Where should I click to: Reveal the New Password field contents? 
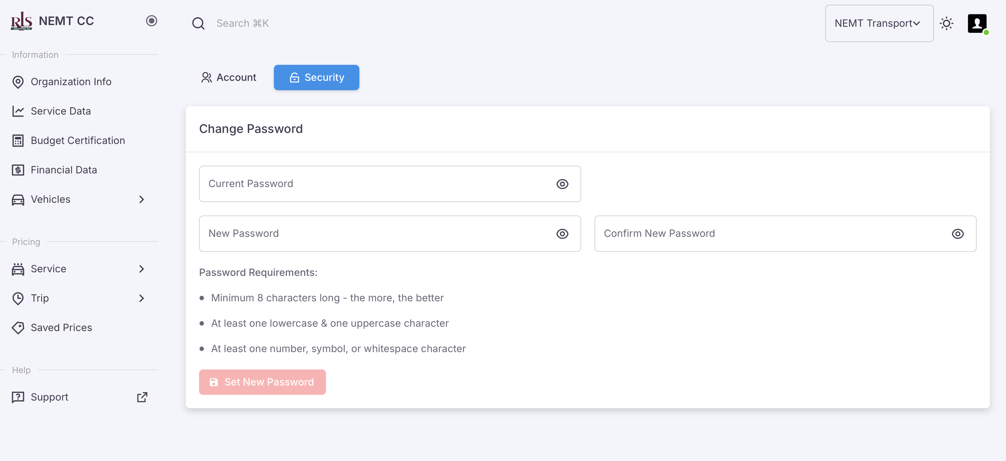(562, 234)
